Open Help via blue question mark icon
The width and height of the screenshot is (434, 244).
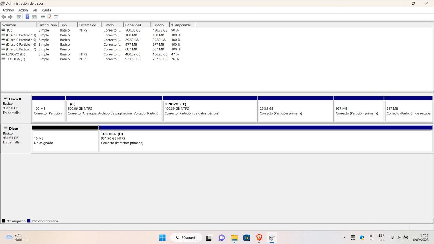point(27,17)
